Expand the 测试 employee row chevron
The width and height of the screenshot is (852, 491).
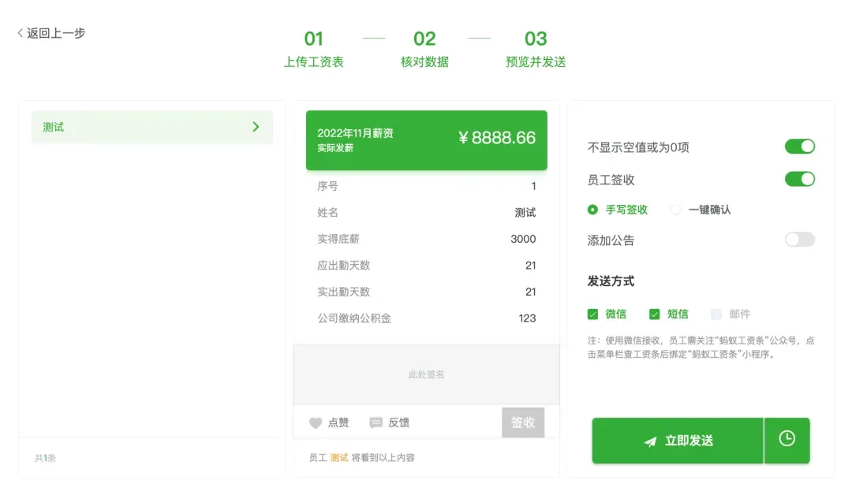pyautogui.click(x=256, y=127)
